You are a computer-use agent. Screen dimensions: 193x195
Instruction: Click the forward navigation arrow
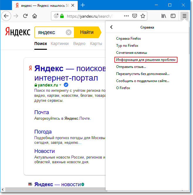[x=16, y=16]
